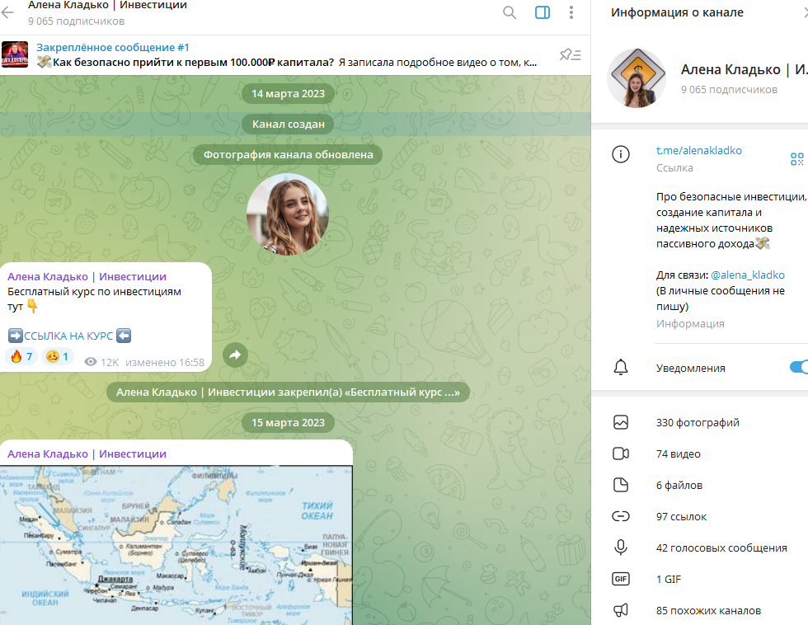Toggle the Уведомления notifications switch
Screen dimensions: 808x625
[x=799, y=368]
